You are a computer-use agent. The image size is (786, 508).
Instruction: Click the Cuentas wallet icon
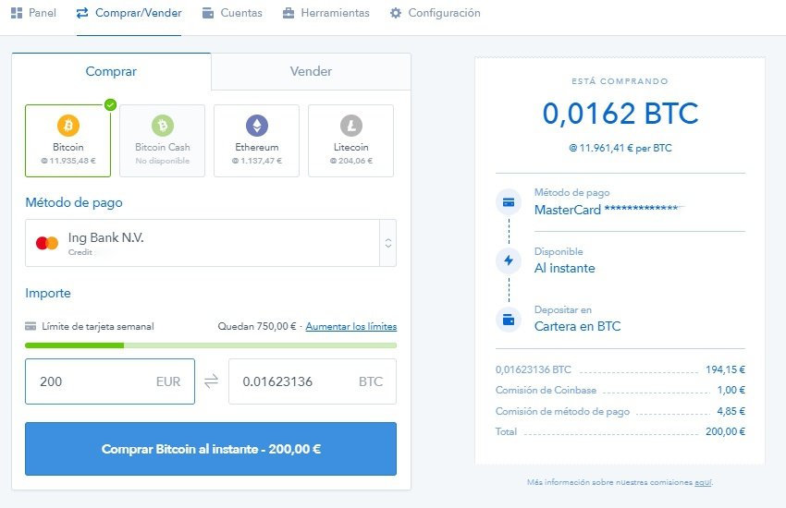[x=207, y=13]
